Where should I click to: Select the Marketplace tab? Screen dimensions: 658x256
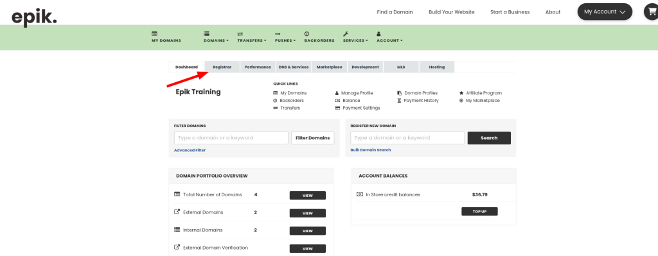(330, 67)
